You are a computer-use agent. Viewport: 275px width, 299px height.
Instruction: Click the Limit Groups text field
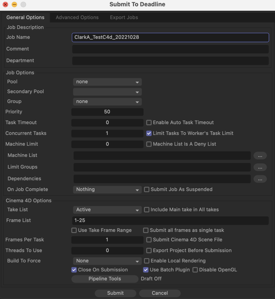click(162, 167)
